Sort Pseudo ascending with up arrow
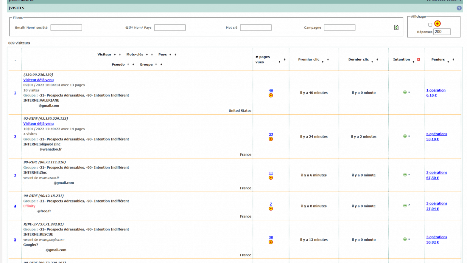 (128, 64)
